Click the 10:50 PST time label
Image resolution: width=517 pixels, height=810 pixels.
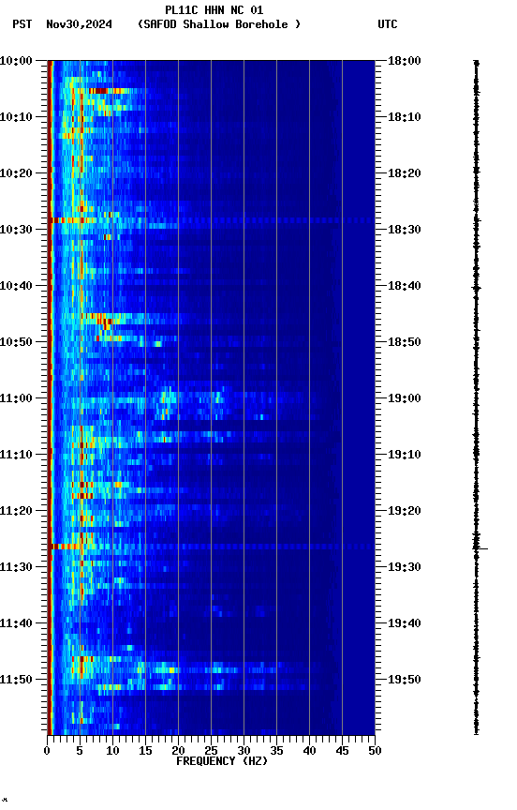click(16, 342)
